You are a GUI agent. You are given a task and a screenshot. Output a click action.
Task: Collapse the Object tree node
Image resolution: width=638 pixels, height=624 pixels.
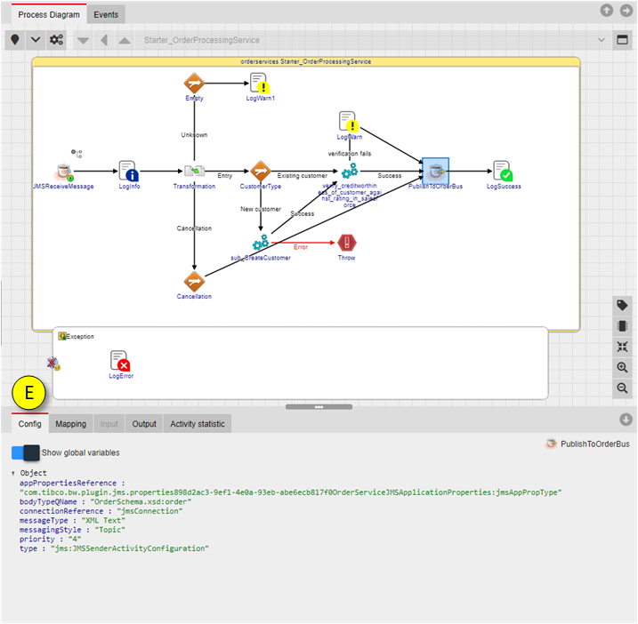tap(13, 473)
